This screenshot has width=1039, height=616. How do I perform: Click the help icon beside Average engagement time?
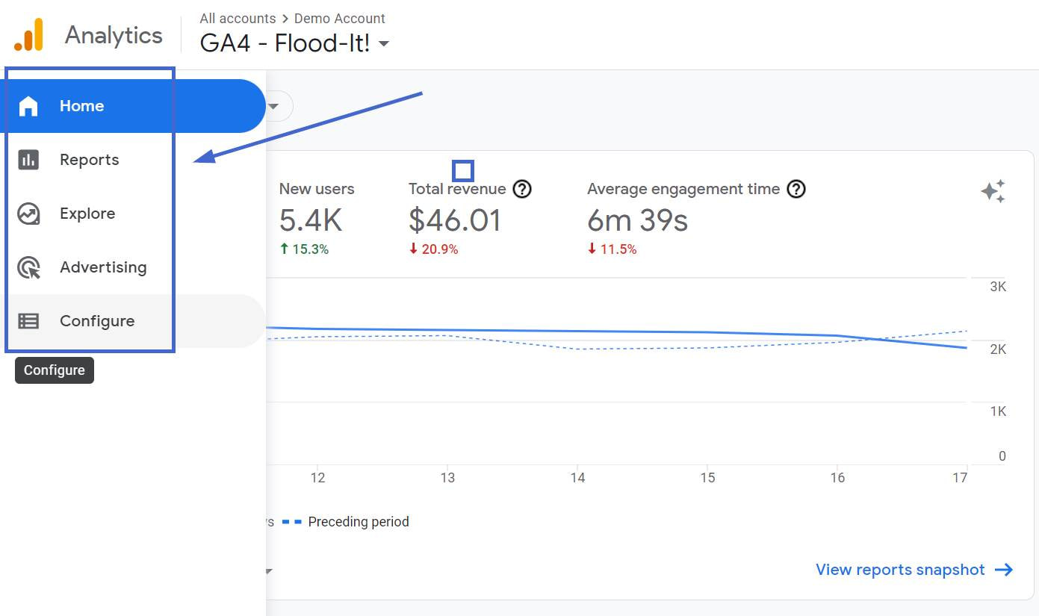796,189
